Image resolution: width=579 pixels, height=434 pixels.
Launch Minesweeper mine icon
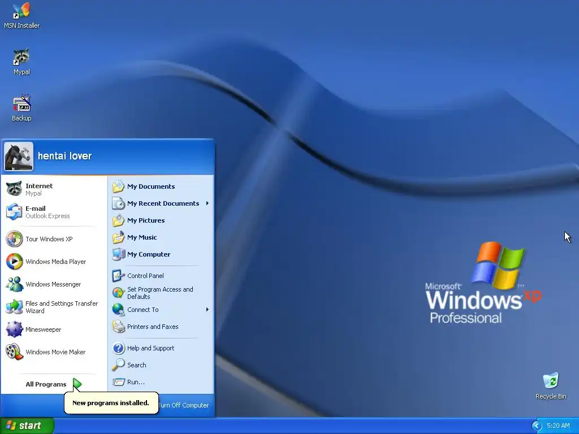coord(14,329)
